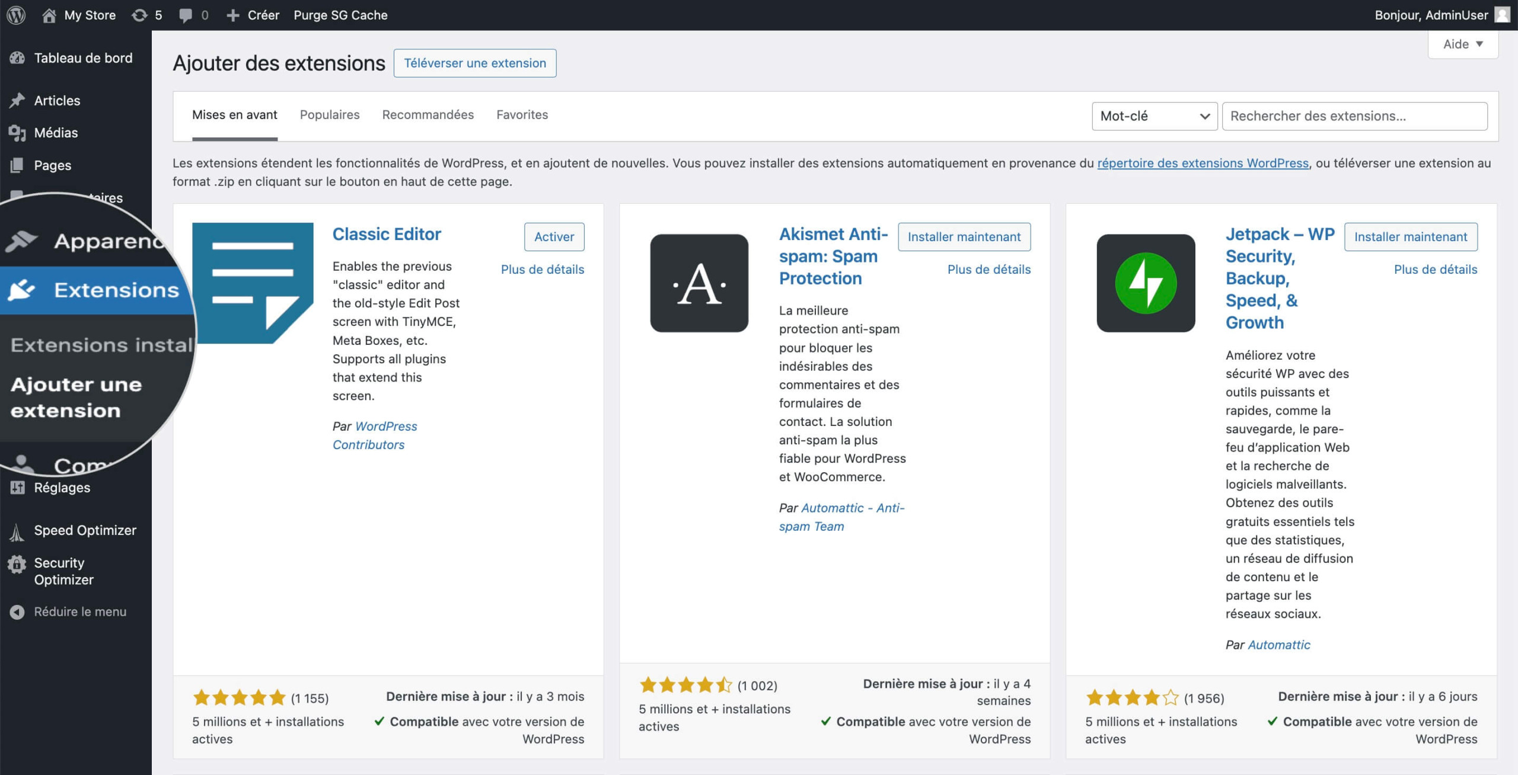Click the home icon beside My Store

tap(49, 15)
